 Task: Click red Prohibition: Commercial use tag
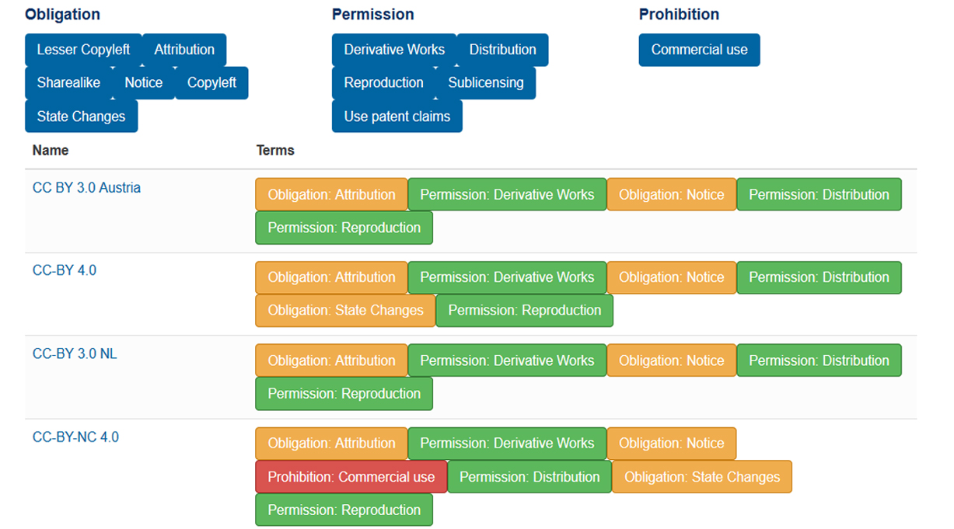351,477
